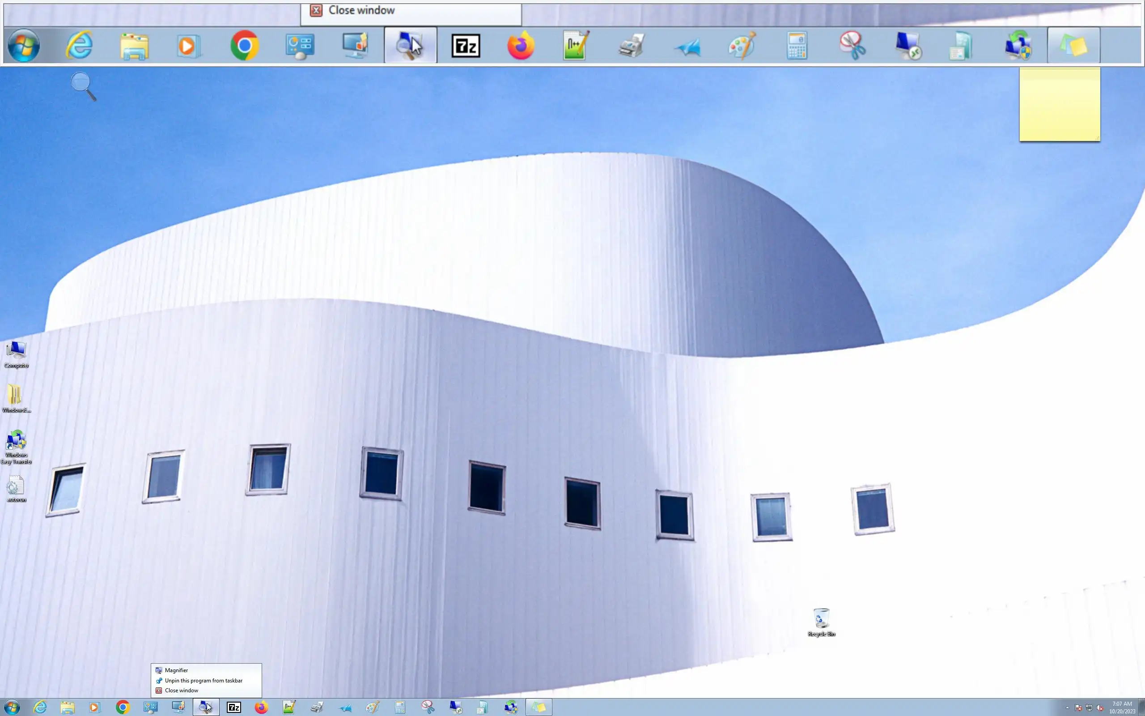Select Unpin this program from taskbar

tap(204, 681)
